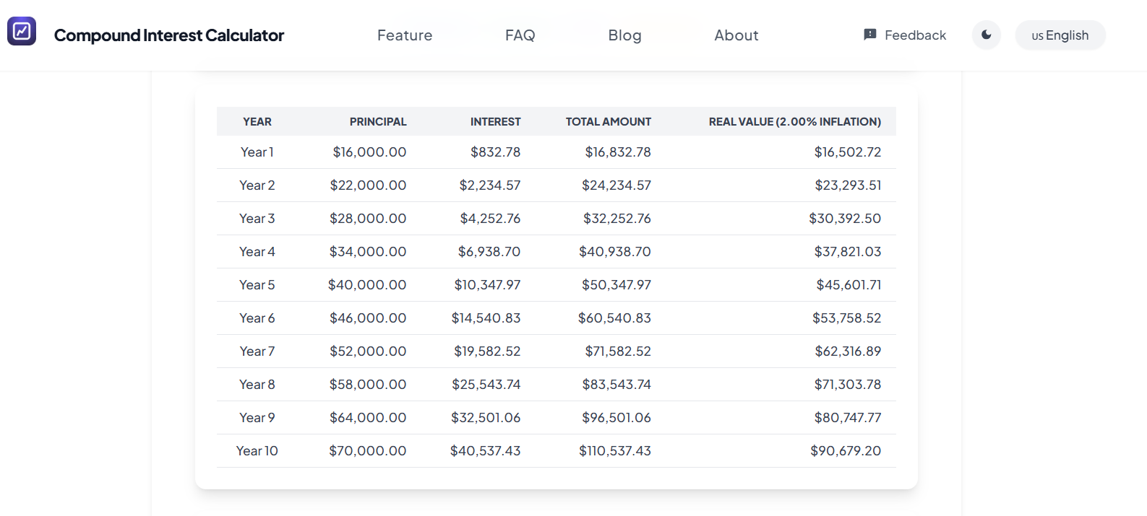Click the PRINCIPAL column header
Viewport: 1147px width, 516px height.
click(x=377, y=122)
